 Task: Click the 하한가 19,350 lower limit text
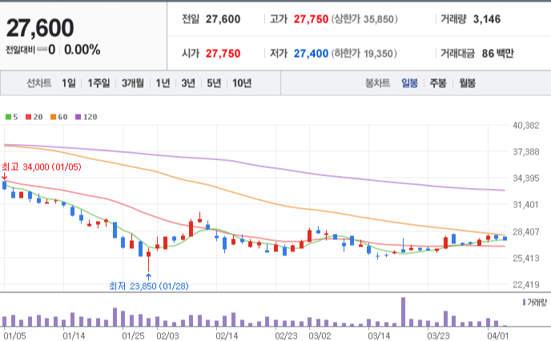click(x=364, y=54)
